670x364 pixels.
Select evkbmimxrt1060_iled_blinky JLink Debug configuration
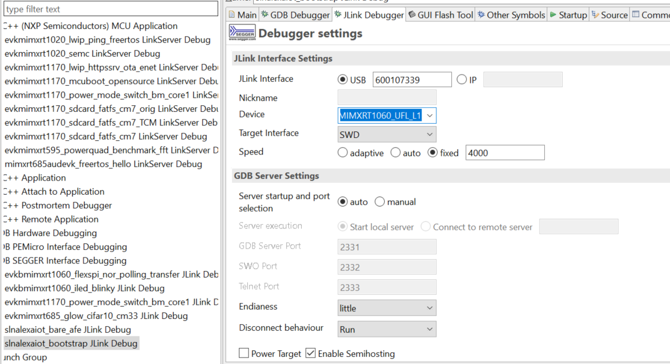85,288
